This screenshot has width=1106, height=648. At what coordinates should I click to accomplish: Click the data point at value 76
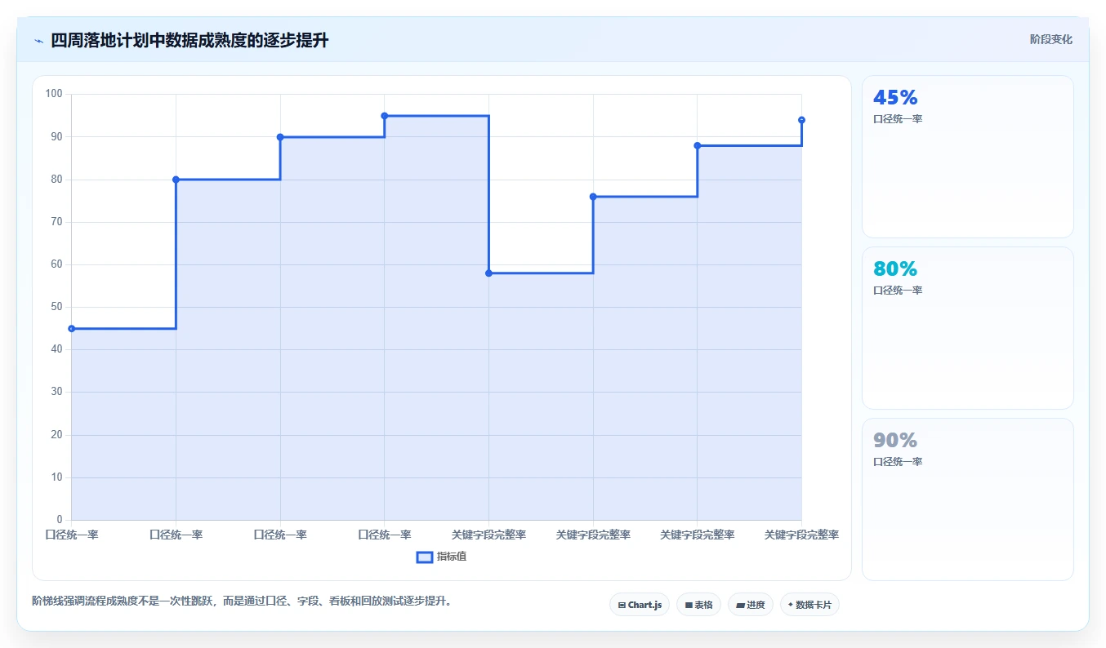593,197
